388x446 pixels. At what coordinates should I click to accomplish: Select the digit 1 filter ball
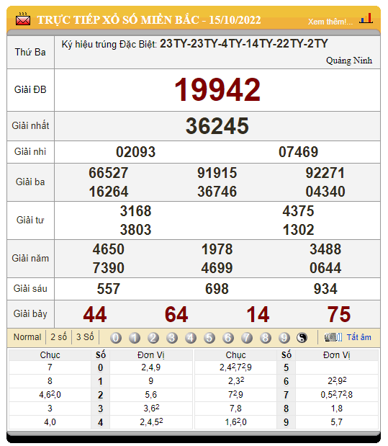[135, 338]
